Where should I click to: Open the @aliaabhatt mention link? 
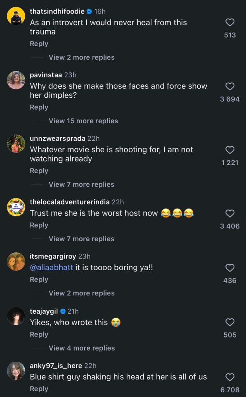52,268
